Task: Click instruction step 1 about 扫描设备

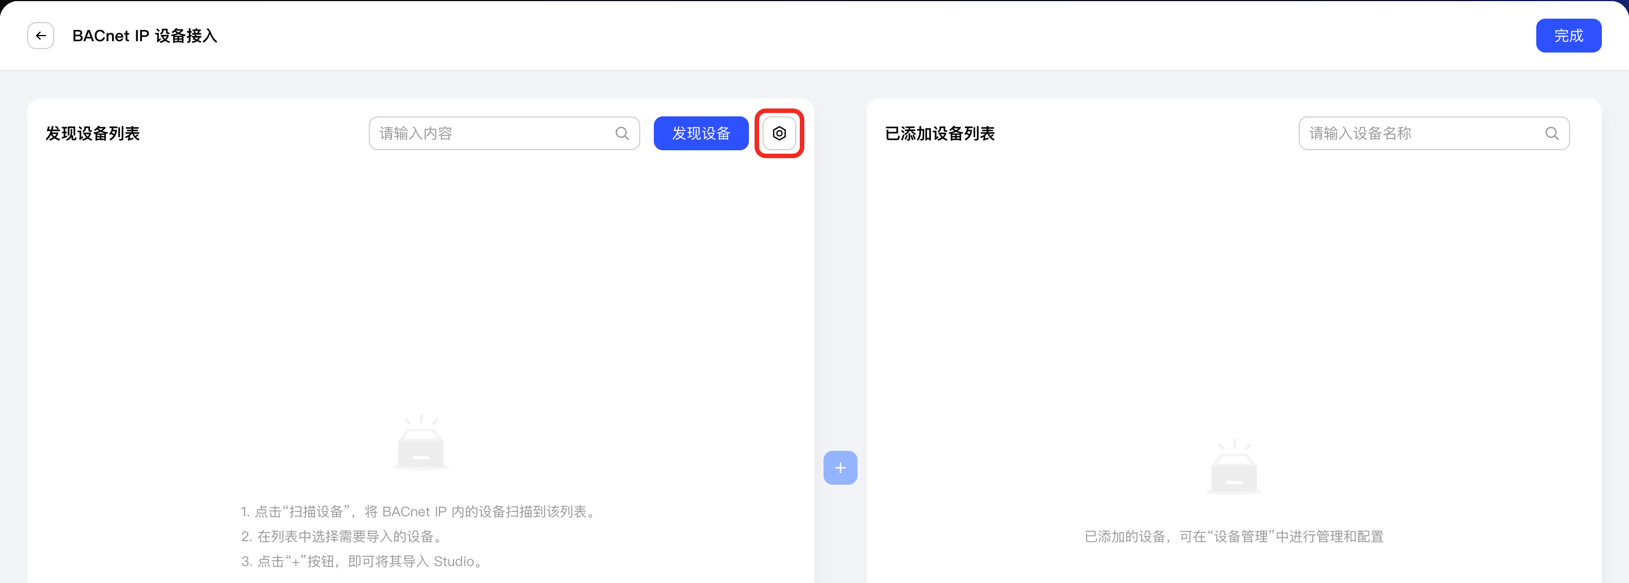Action: click(x=419, y=512)
